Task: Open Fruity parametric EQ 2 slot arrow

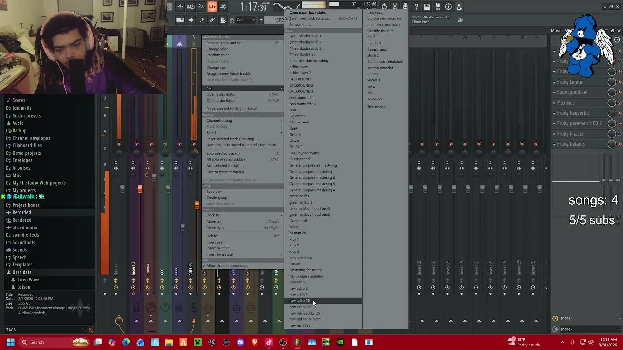Action: pyautogui.click(x=554, y=123)
